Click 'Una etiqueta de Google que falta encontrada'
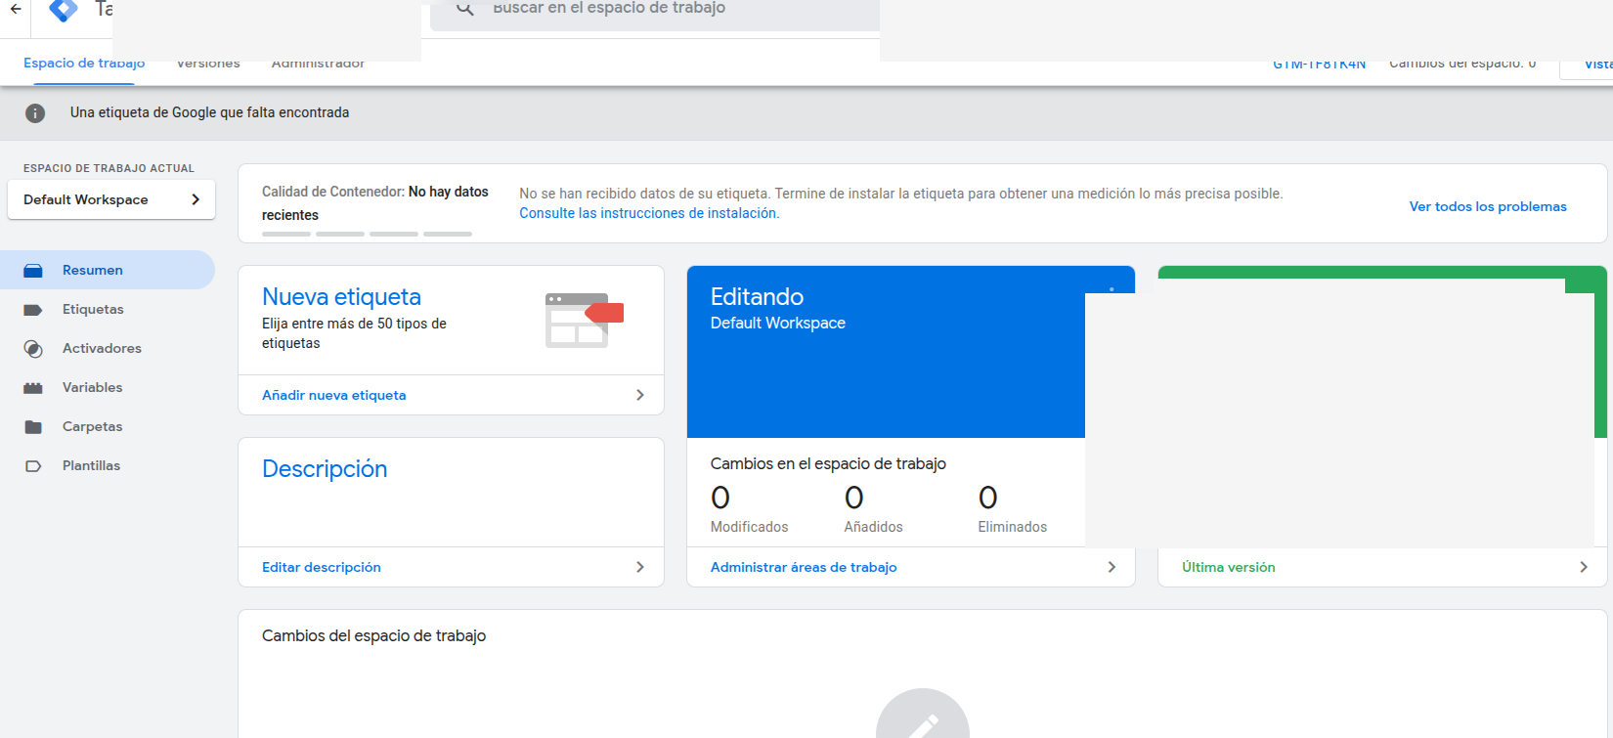 point(209,112)
